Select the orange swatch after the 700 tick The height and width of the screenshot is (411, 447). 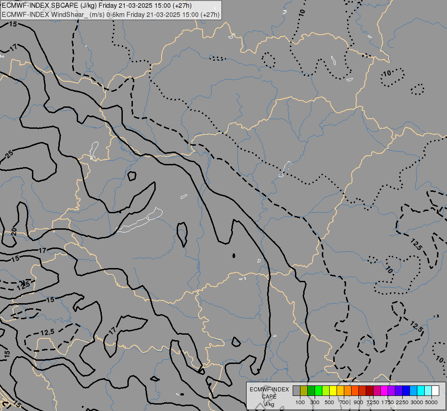[348, 390]
